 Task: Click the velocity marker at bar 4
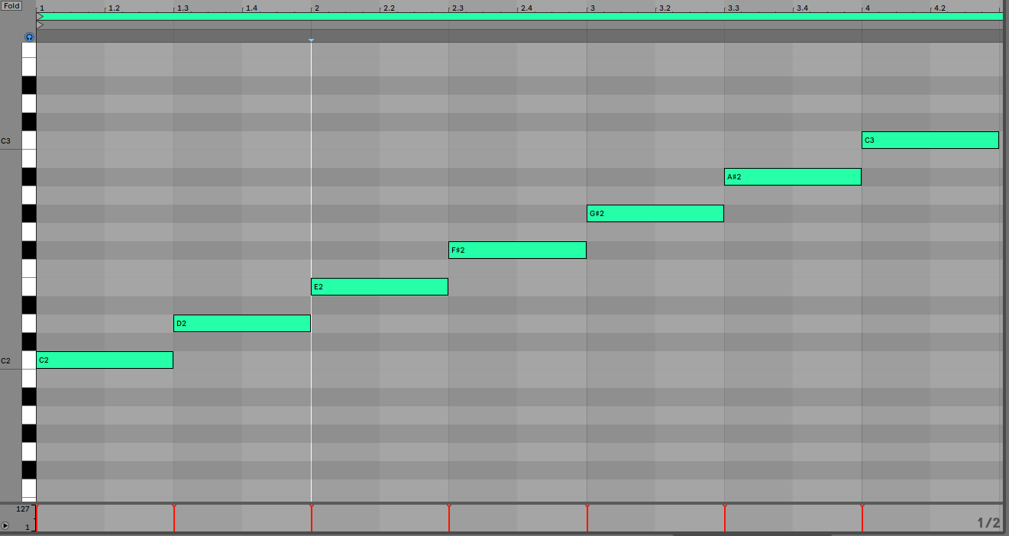tap(862, 518)
